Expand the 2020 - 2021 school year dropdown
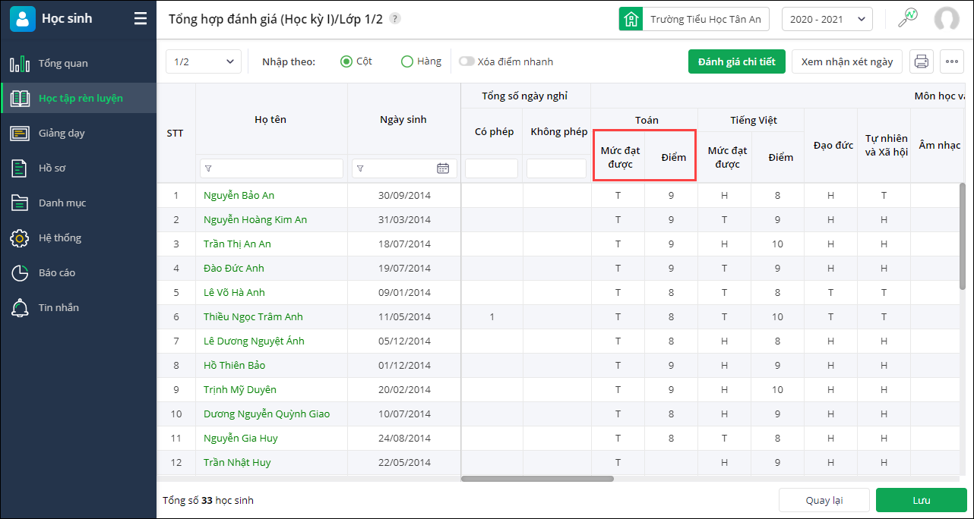This screenshot has width=974, height=519. pos(827,19)
